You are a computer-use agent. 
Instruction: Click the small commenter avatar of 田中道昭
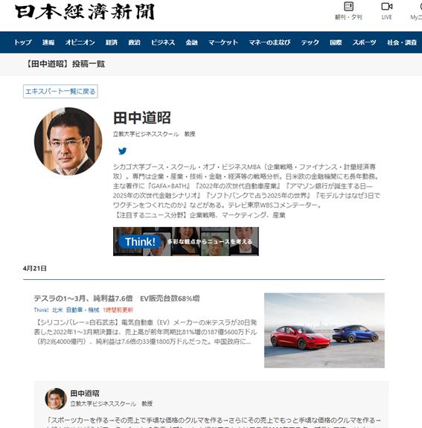(x=56, y=399)
